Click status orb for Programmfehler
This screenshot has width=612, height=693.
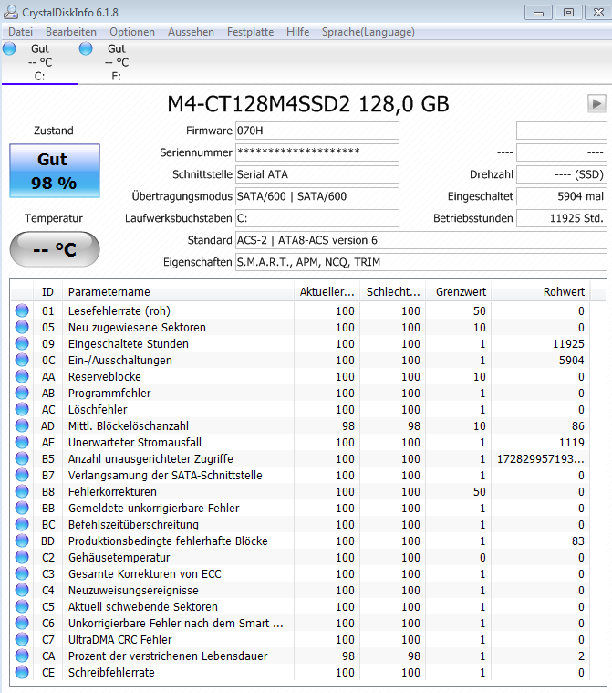pyautogui.click(x=22, y=393)
